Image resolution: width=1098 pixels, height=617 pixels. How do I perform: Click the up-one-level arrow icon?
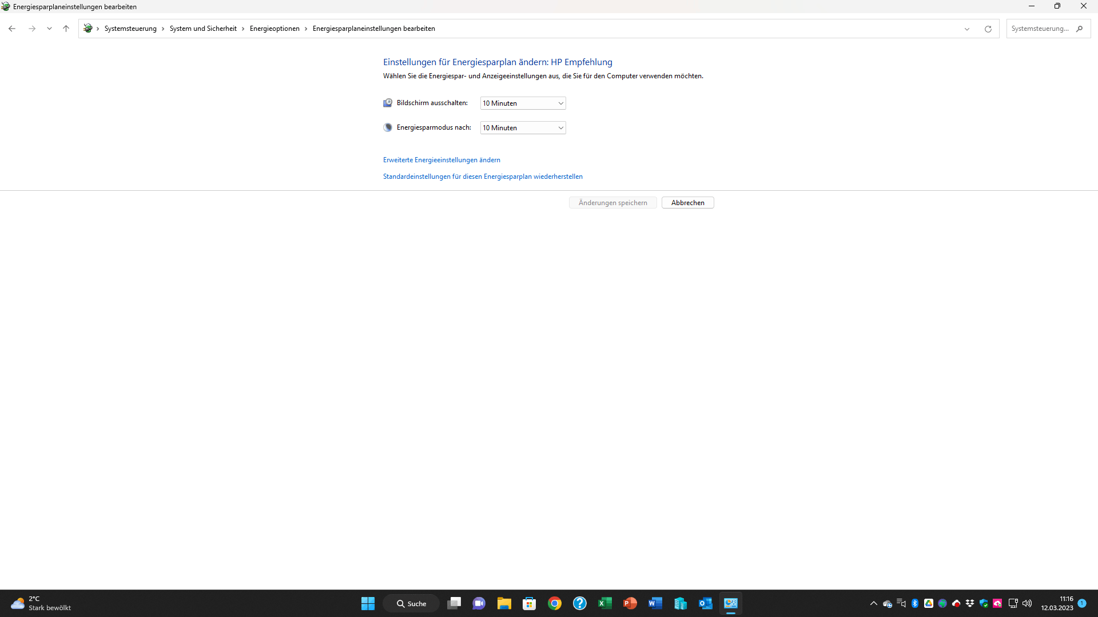[66, 29]
